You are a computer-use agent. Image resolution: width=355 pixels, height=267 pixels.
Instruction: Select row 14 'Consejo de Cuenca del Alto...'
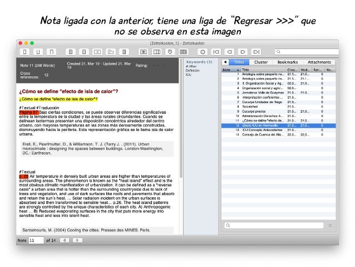[x=278, y=135]
